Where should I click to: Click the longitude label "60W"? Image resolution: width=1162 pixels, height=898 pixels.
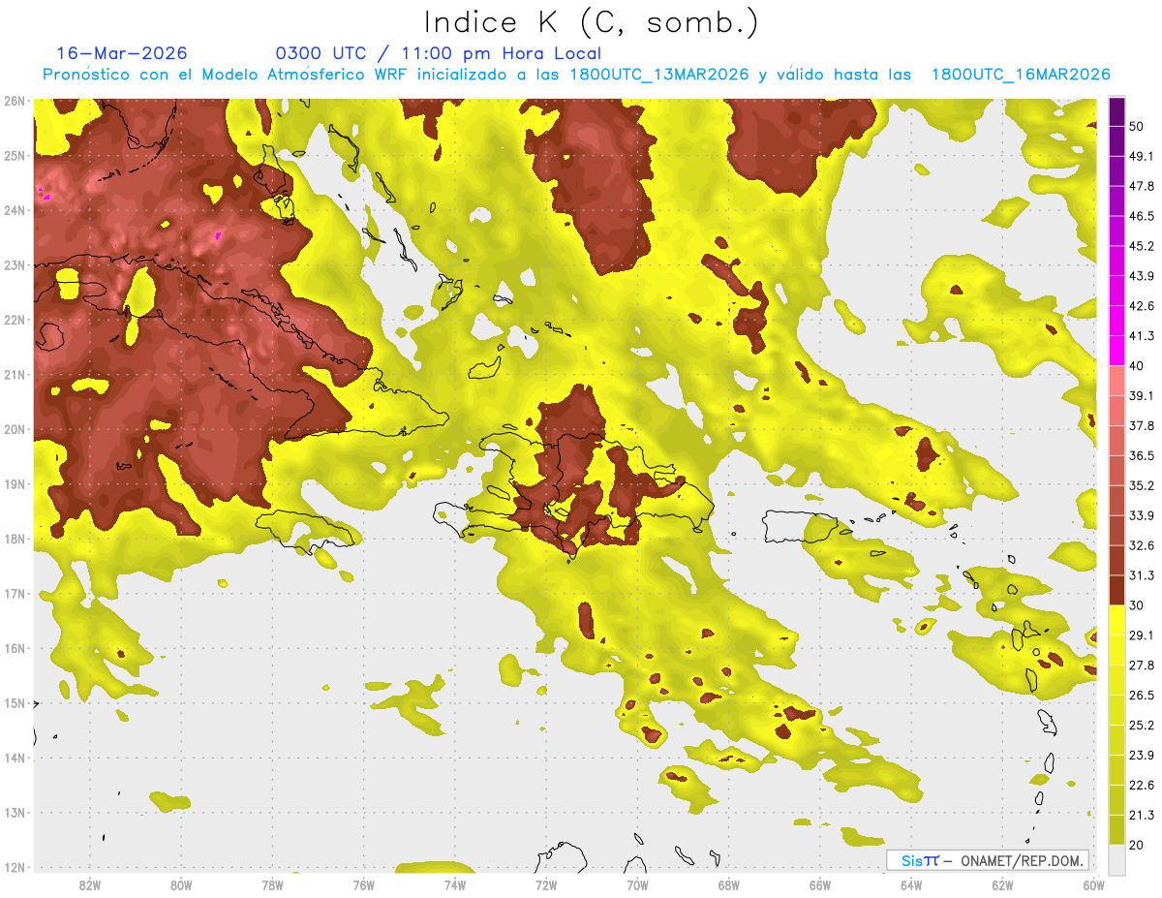click(x=1093, y=885)
